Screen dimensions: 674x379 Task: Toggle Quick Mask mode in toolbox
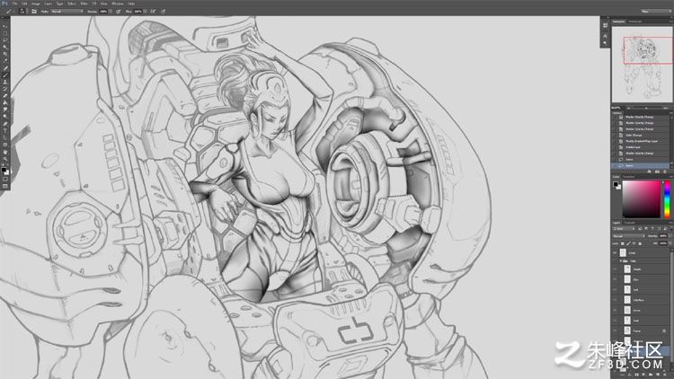(x=5, y=180)
